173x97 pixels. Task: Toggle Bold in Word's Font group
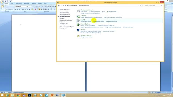tap(16, 9)
